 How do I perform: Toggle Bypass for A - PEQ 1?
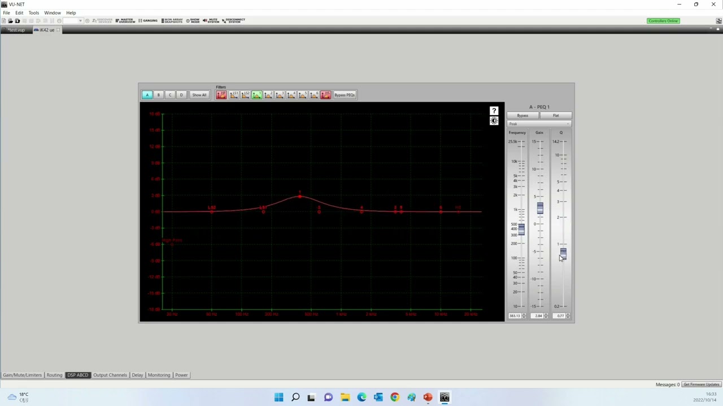click(522, 116)
